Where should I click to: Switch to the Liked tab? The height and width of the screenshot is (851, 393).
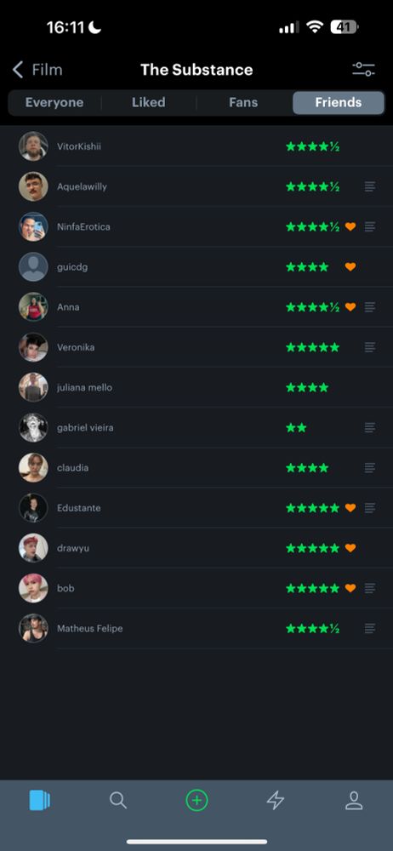149,103
